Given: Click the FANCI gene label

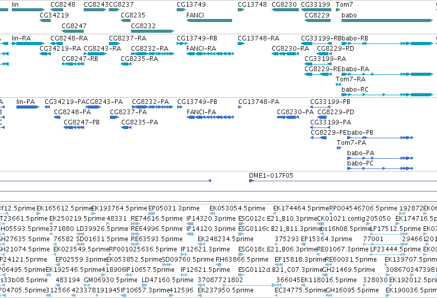Looking at the screenshot, I should pos(195,15).
